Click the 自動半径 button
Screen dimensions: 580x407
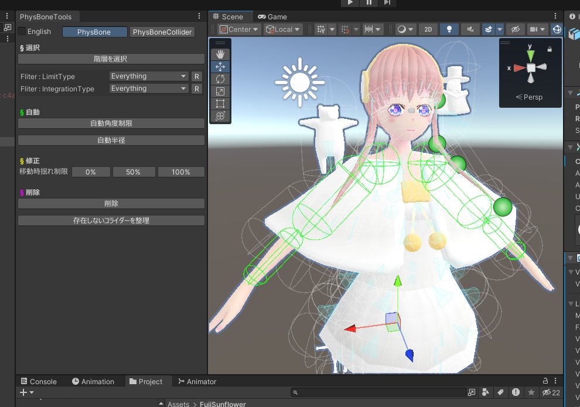tap(111, 140)
